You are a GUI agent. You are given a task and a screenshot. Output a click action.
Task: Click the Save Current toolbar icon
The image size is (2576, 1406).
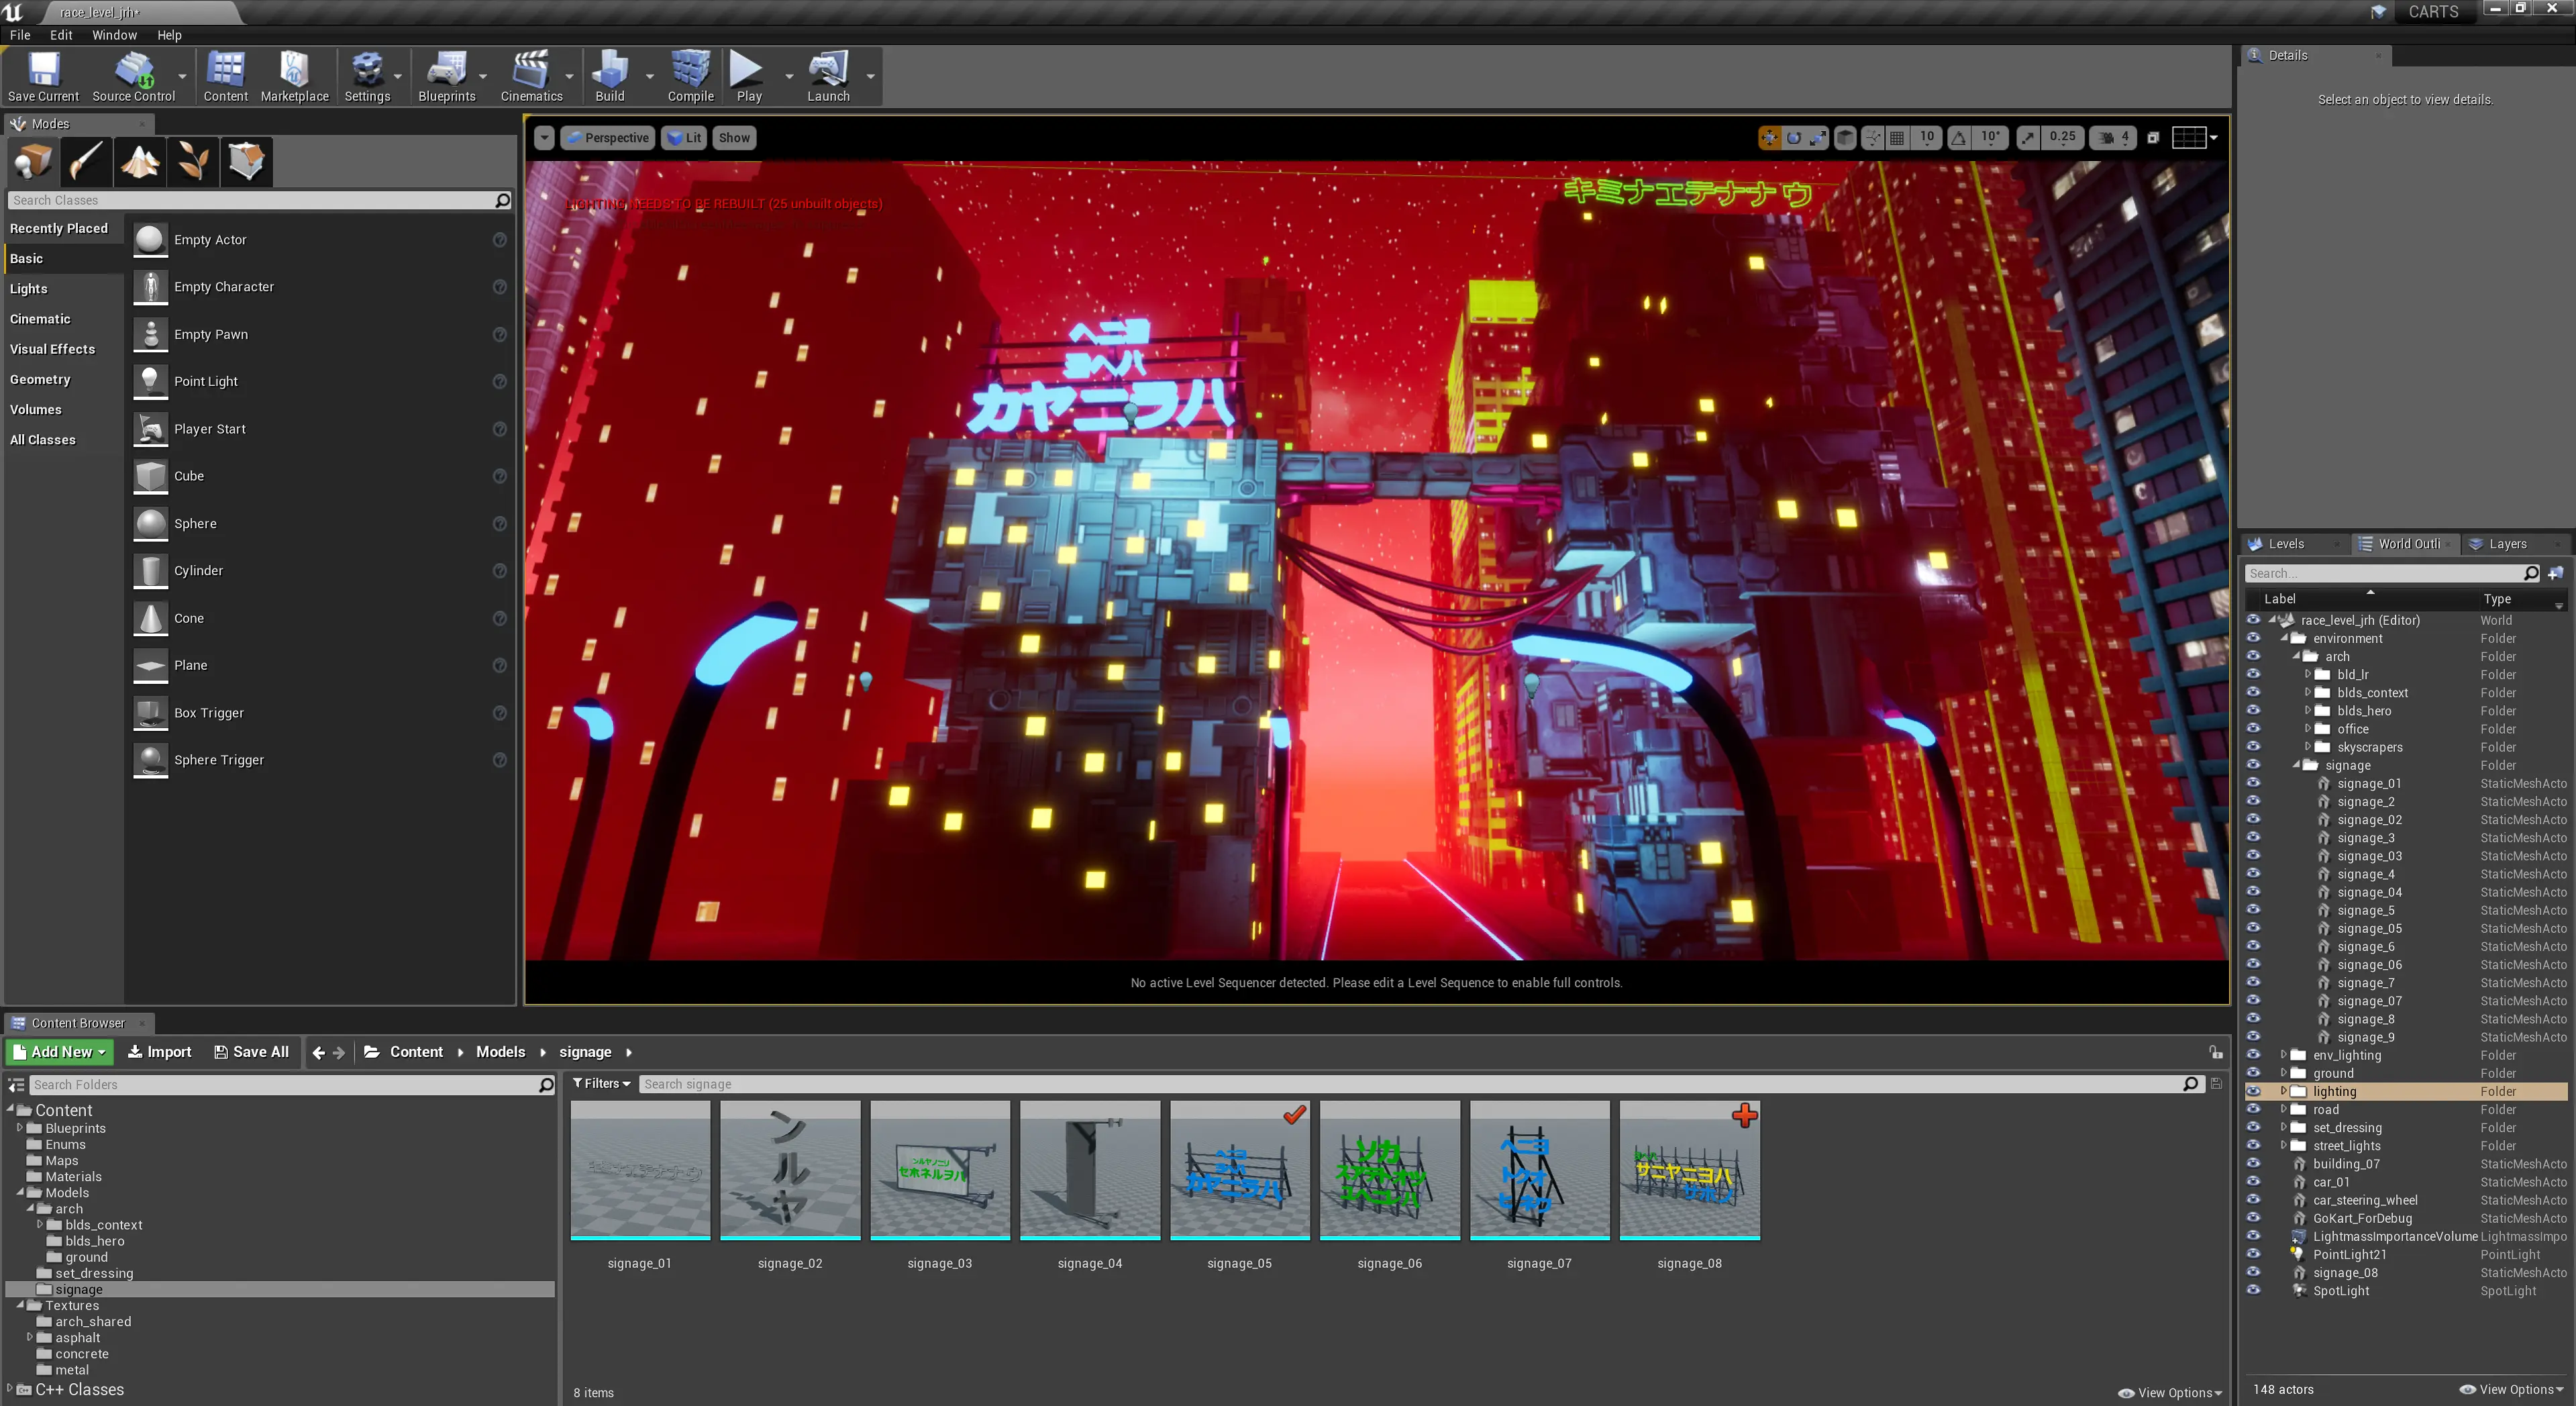click(x=43, y=70)
